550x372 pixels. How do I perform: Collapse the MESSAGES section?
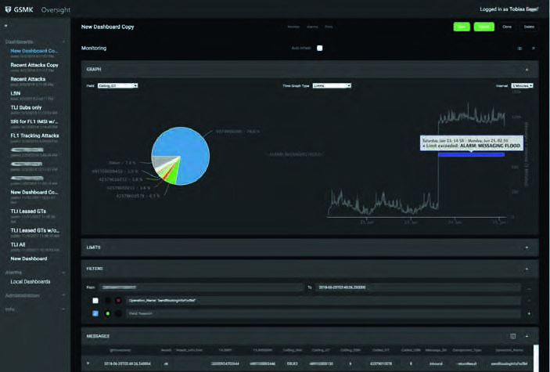(x=527, y=336)
